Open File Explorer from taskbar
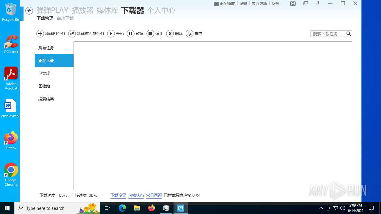The height and width of the screenshot is (214, 381). (137, 208)
